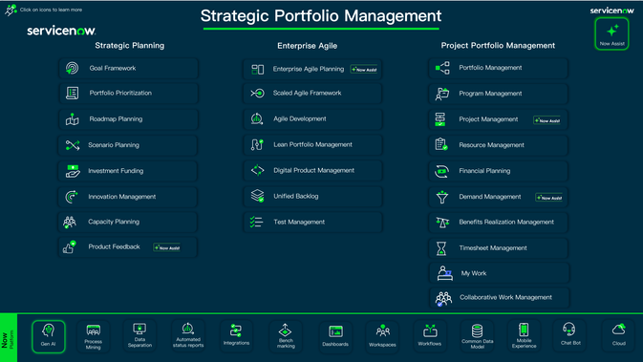Click the Chat Bot icon
643x362 pixels.
tap(570, 336)
